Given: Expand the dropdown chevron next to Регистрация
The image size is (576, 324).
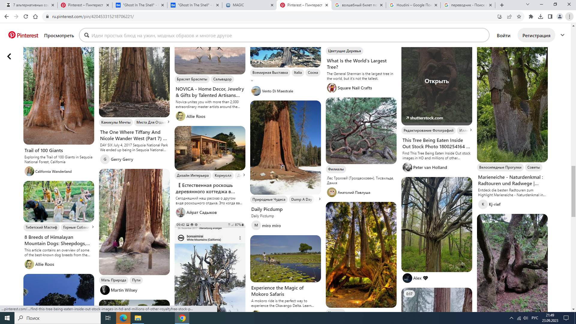Looking at the screenshot, I should [x=562, y=35].
